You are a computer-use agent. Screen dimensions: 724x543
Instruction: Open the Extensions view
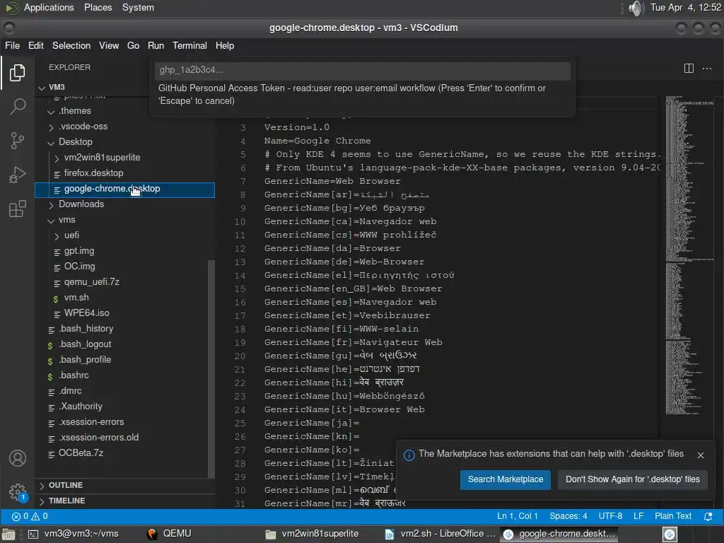18,209
